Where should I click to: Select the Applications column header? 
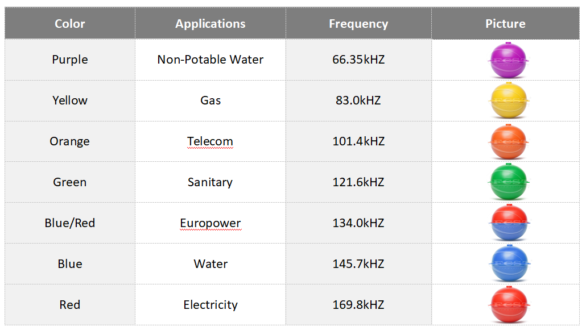210,24
